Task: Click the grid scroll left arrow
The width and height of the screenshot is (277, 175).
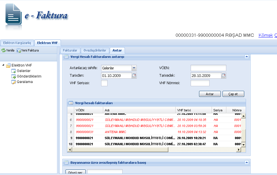Action: click(70, 150)
